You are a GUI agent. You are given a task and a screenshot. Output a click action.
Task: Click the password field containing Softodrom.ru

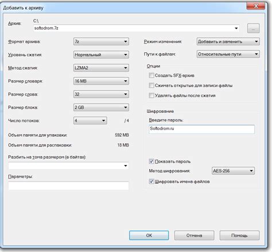pos(202,129)
